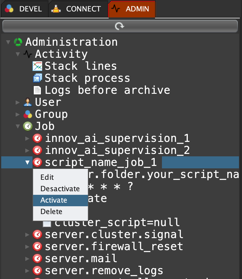
Task: Collapse the Activity tree node
Action: pos(18,54)
